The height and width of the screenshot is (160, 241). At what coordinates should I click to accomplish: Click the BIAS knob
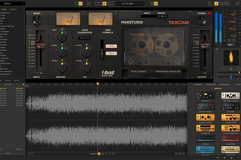(x=62, y=37)
